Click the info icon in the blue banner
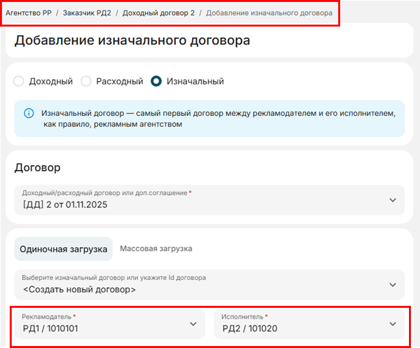The width and height of the screenshot is (420, 348). 29,113
